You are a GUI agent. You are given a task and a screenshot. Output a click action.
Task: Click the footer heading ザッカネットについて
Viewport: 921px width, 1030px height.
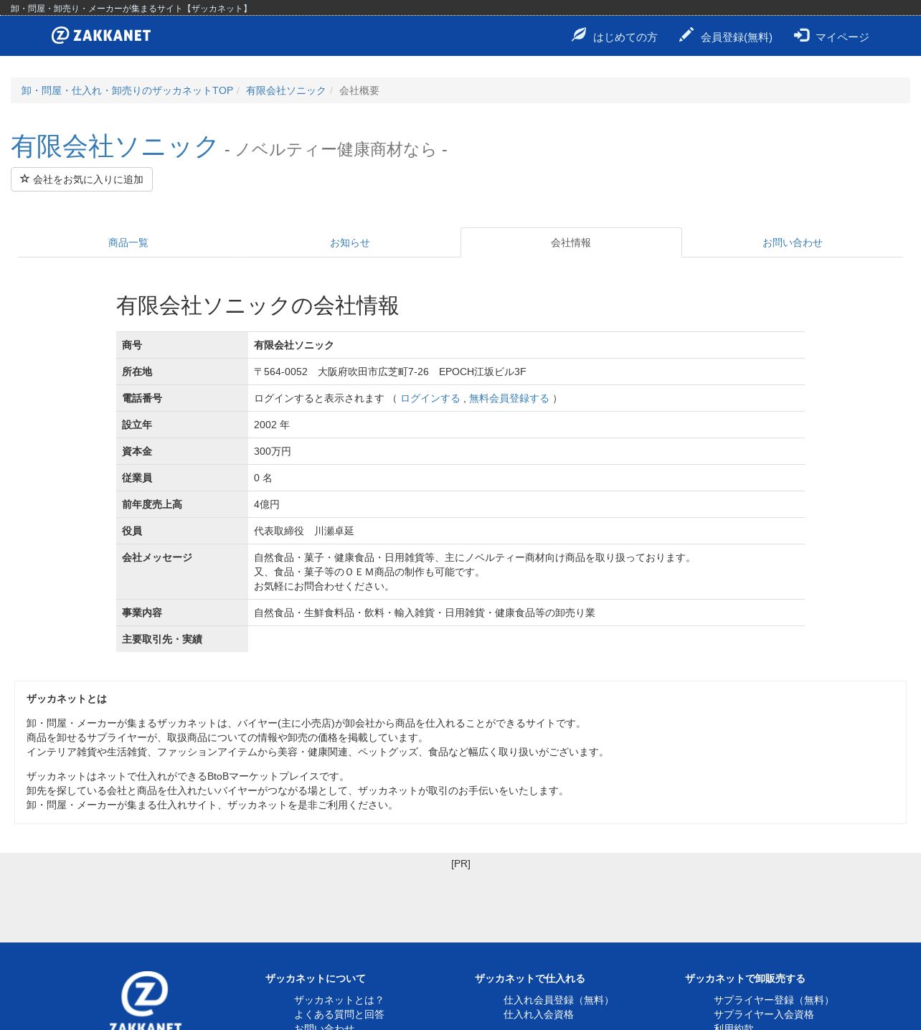coord(316,978)
